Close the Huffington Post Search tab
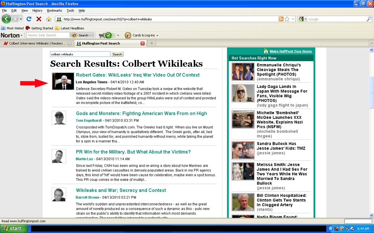This screenshot has height=233, width=374. pos(142,43)
